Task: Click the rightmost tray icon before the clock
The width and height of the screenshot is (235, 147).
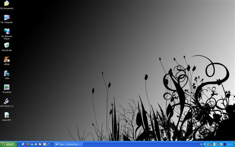Action: point(224,144)
